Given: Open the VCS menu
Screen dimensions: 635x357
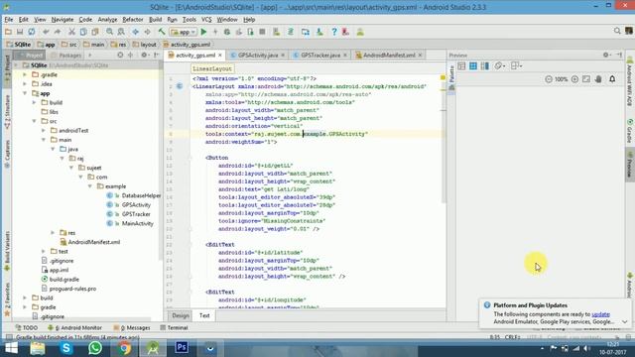Looking at the screenshot, I should 206,20.
